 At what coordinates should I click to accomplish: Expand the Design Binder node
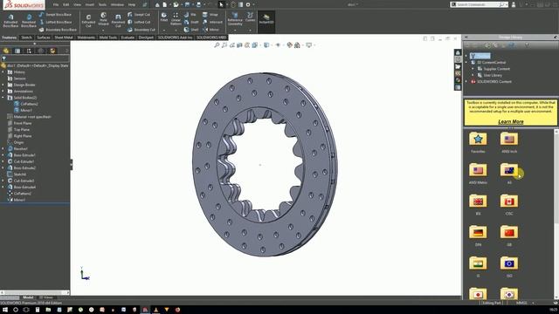(3, 85)
